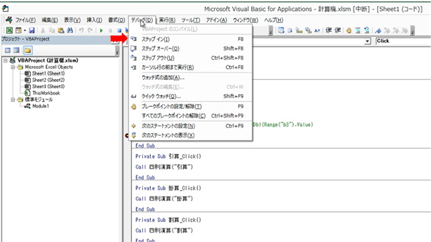Click the Break pause icon in toolbar
This screenshot has width=431, height=242.
[110, 30]
